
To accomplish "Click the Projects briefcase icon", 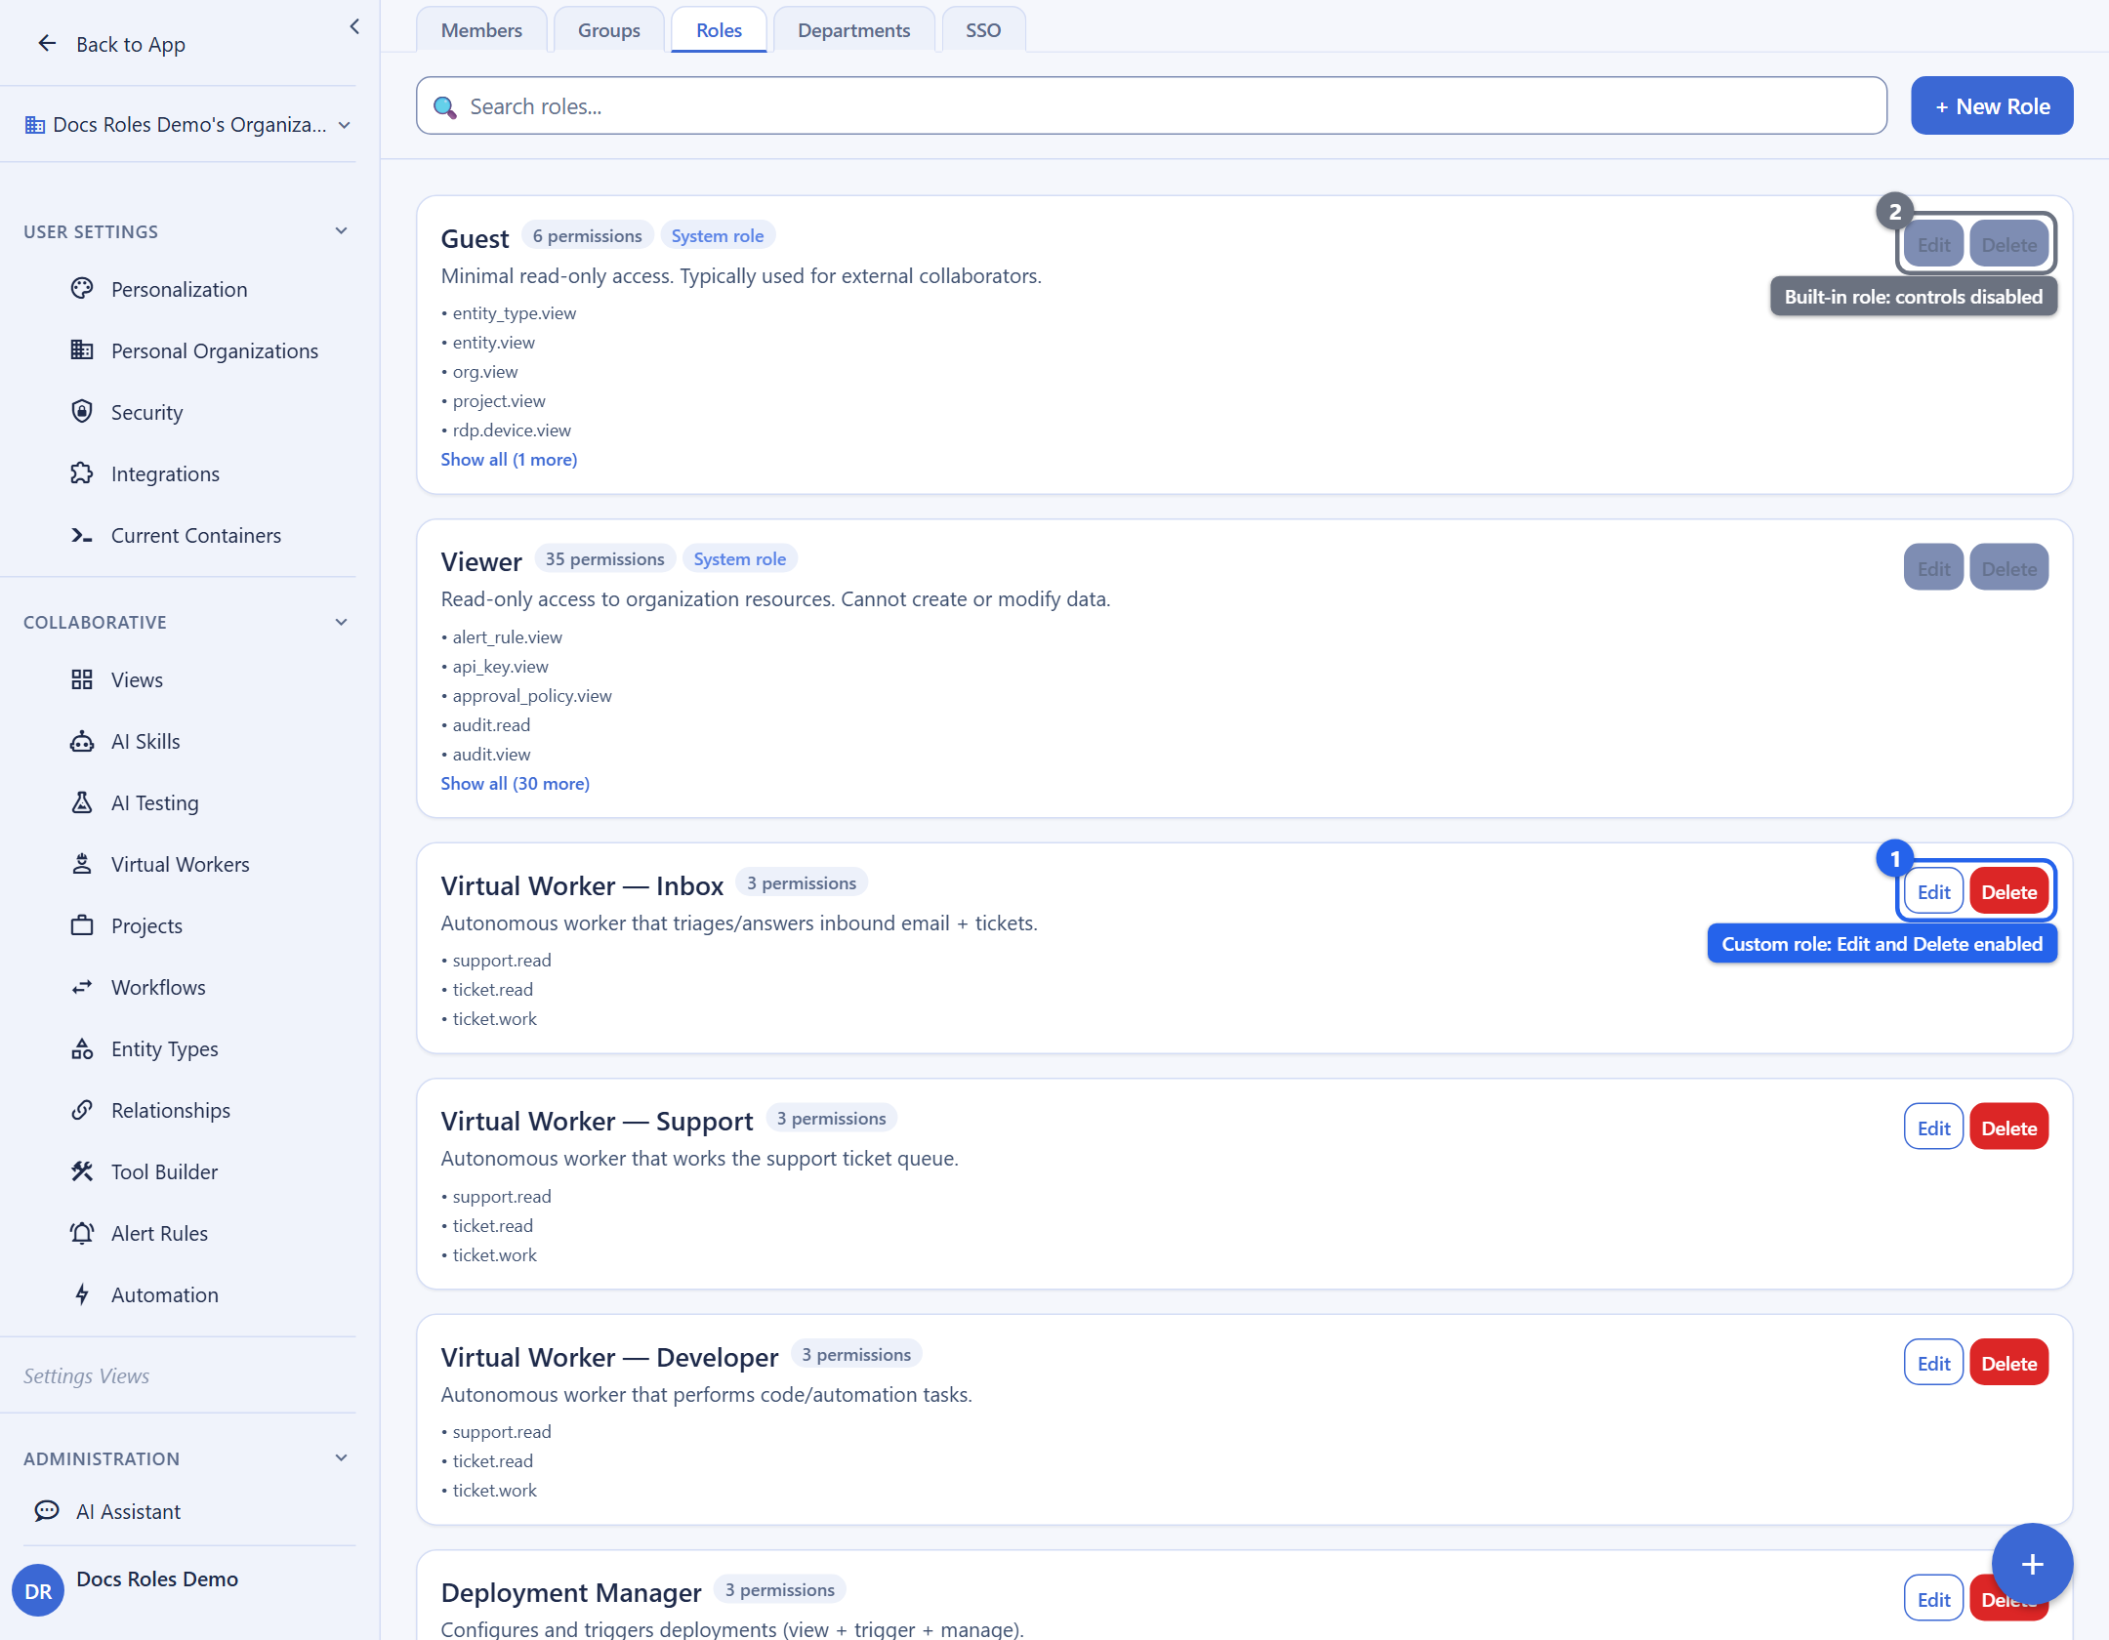I will [82, 925].
